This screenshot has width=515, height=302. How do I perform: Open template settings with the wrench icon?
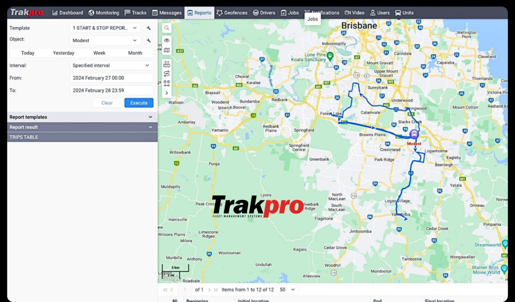point(148,28)
